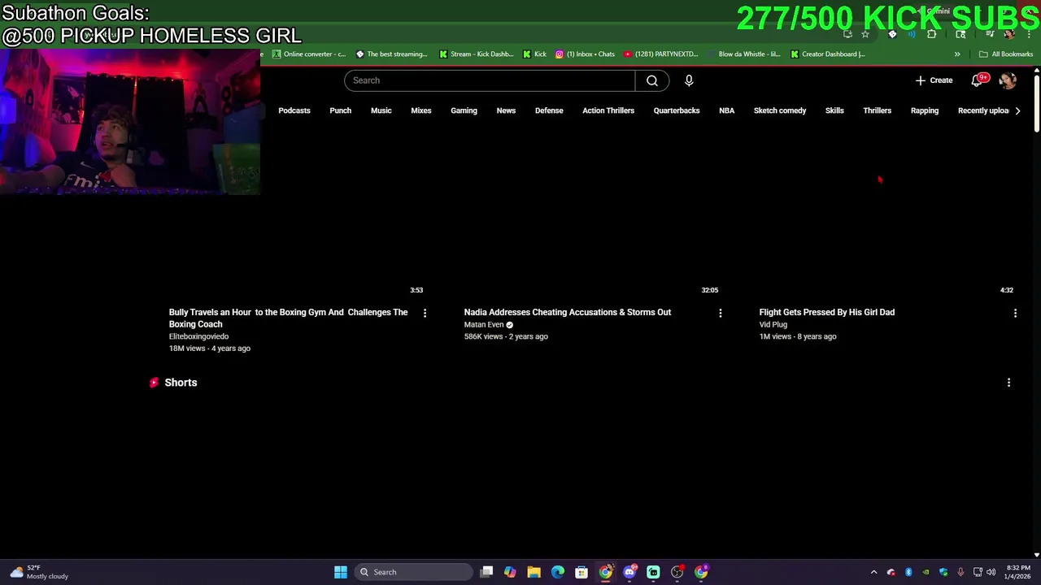Click the Create button

tap(934, 80)
